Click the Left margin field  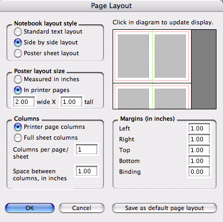pos(199,128)
